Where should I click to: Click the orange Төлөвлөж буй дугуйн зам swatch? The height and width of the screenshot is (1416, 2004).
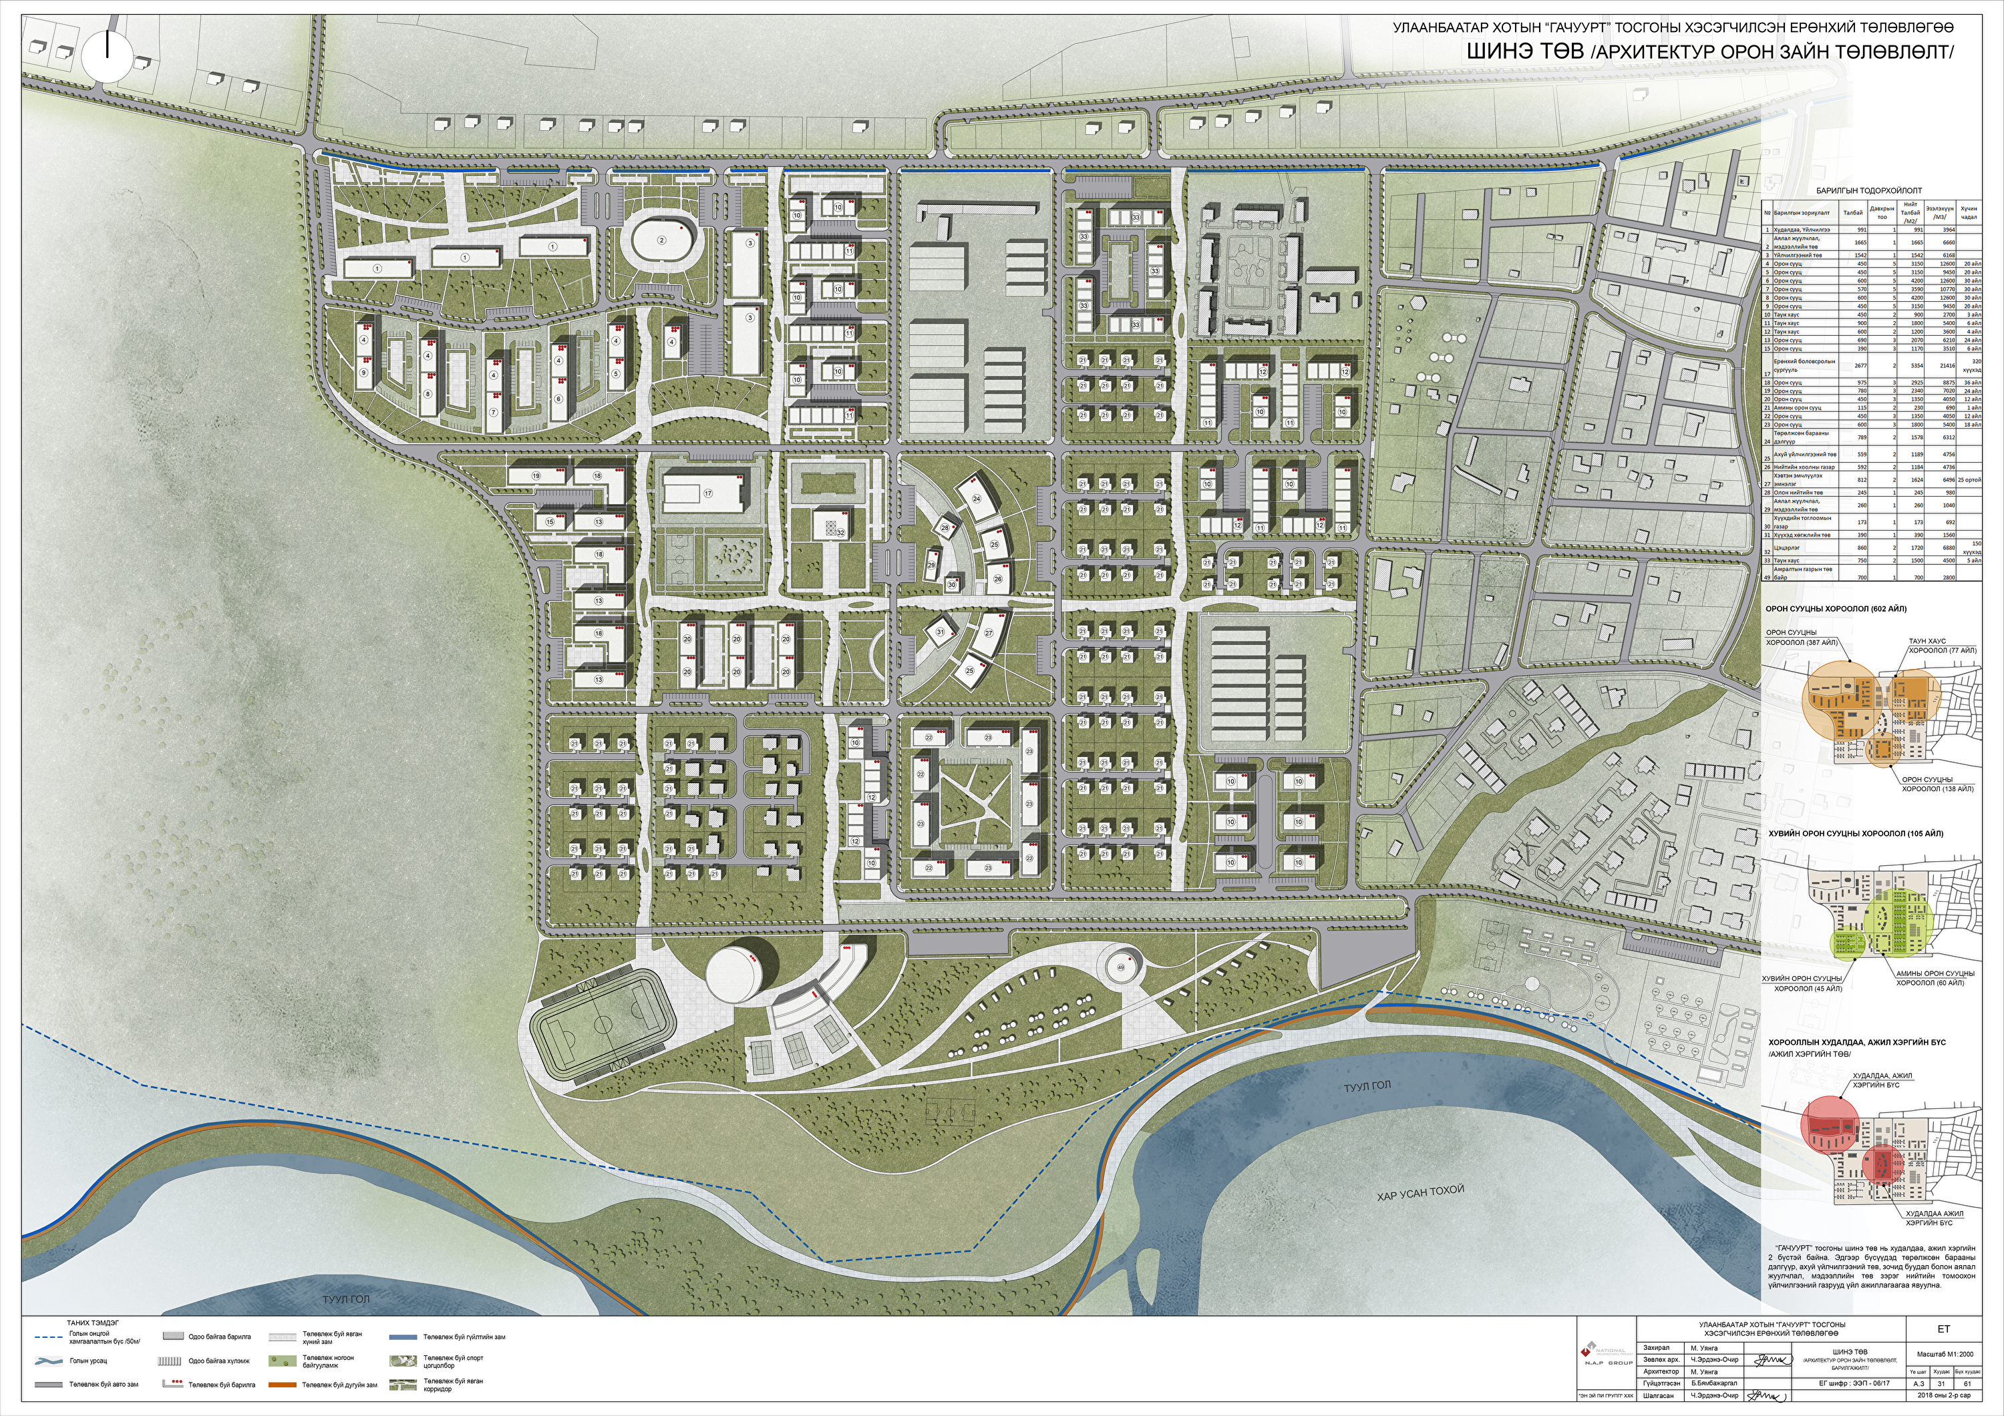282,1385
